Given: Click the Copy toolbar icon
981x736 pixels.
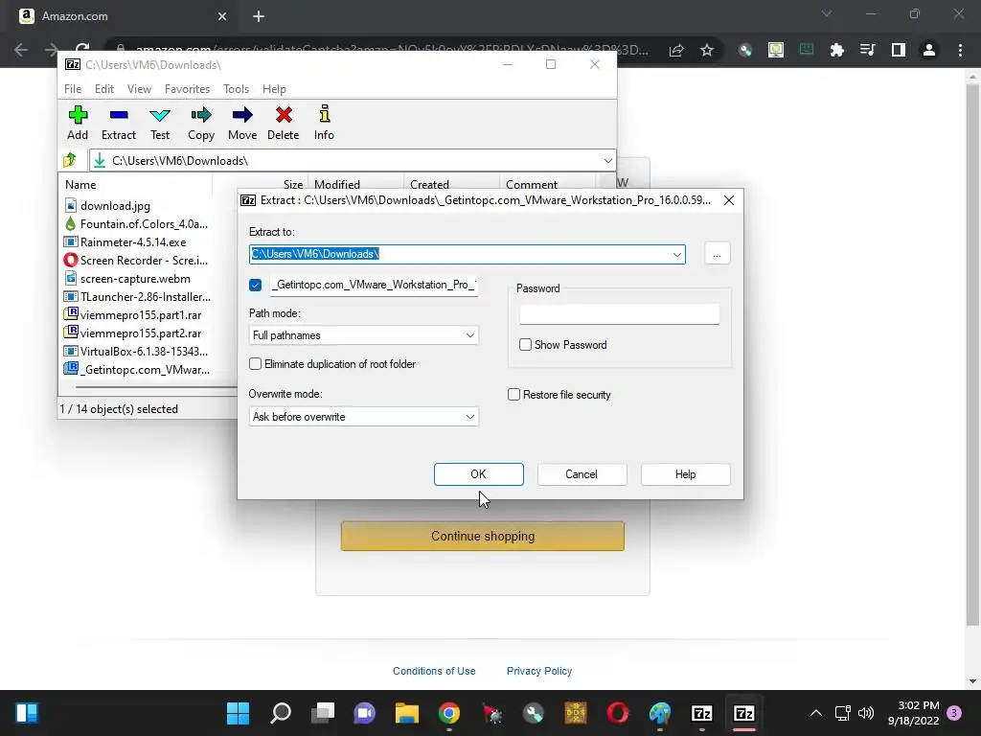Looking at the screenshot, I should (x=201, y=123).
